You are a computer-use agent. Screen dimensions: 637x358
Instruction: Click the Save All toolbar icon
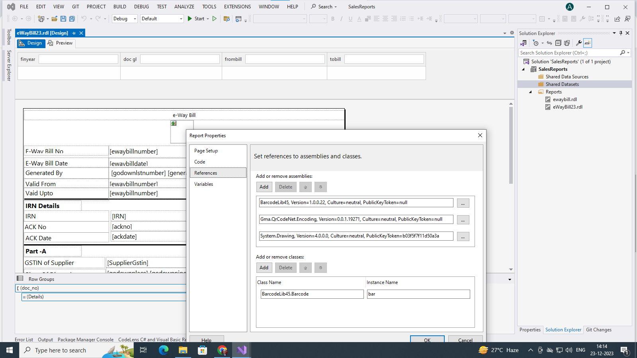click(x=72, y=19)
